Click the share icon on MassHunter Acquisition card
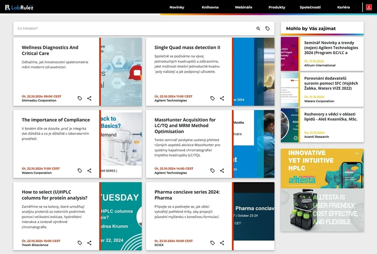The width and height of the screenshot is (377, 254). [222, 170]
